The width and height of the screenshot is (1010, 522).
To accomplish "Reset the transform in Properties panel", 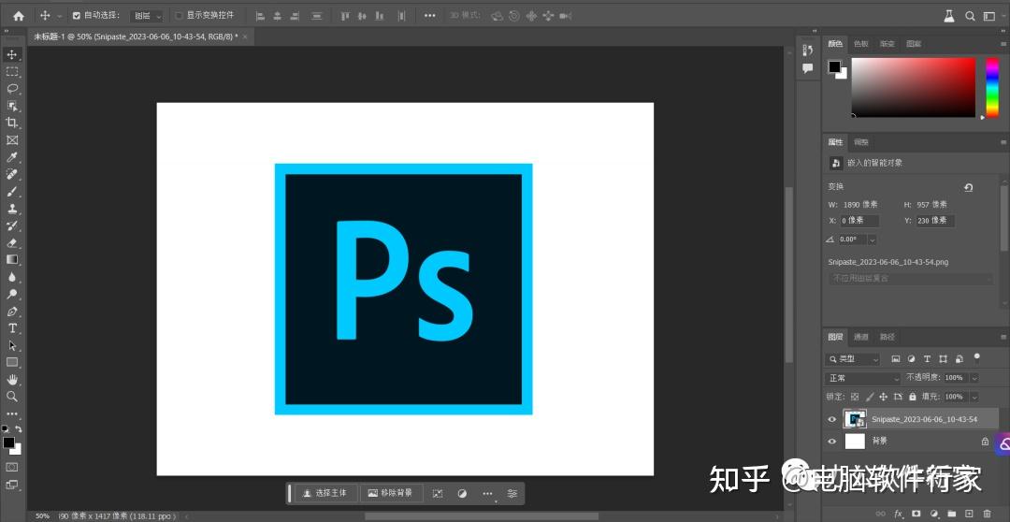I will coord(968,187).
